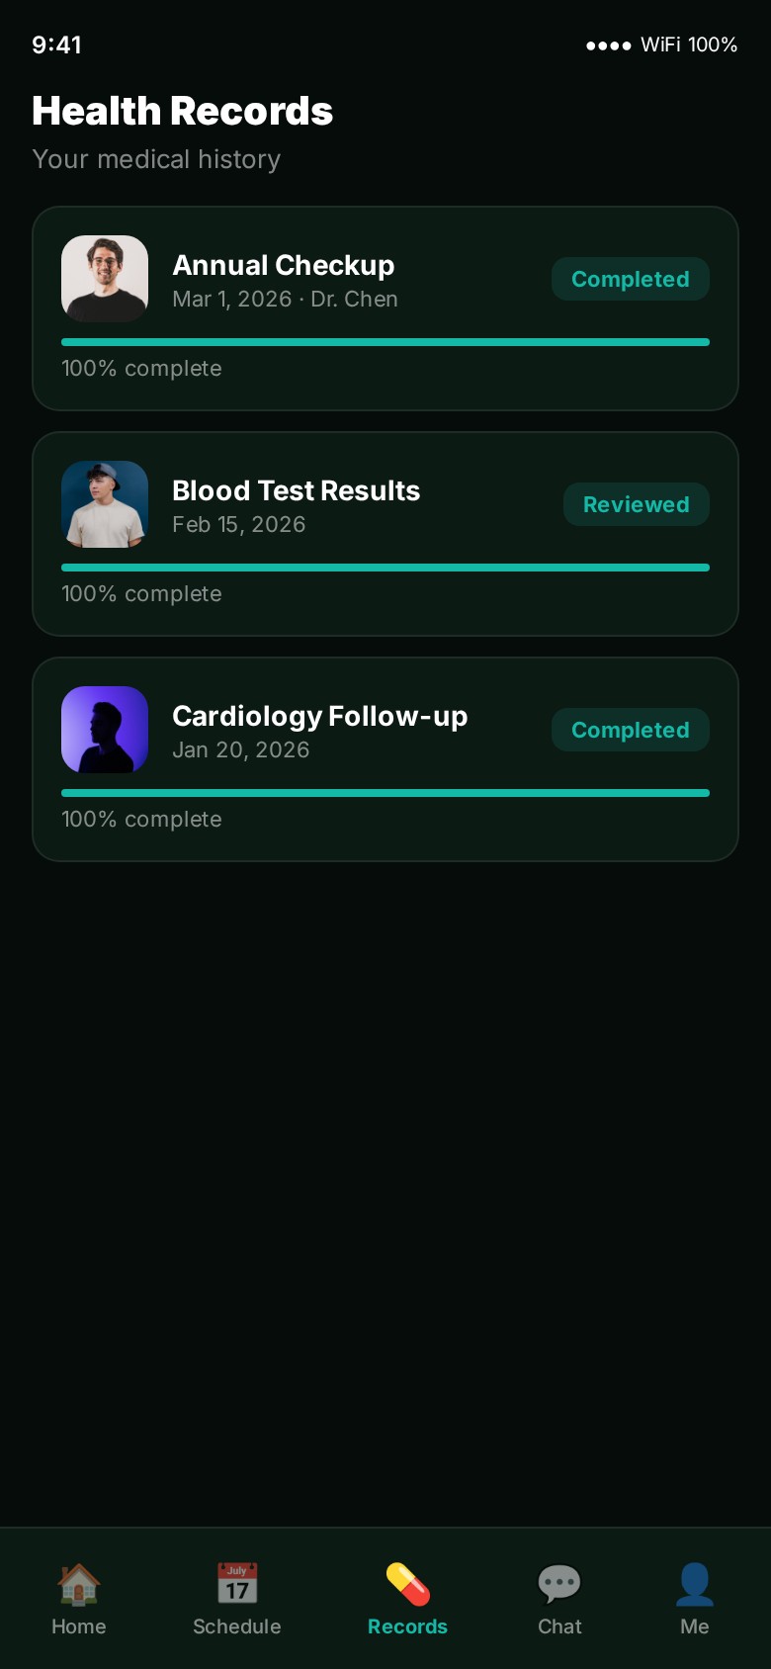Tap the Records pill icon

pyautogui.click(x=407, y=1584)
